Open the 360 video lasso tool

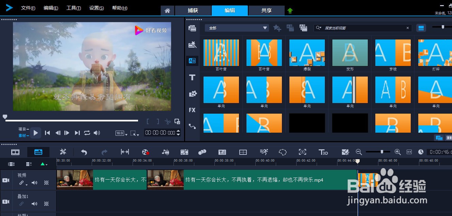283,152
